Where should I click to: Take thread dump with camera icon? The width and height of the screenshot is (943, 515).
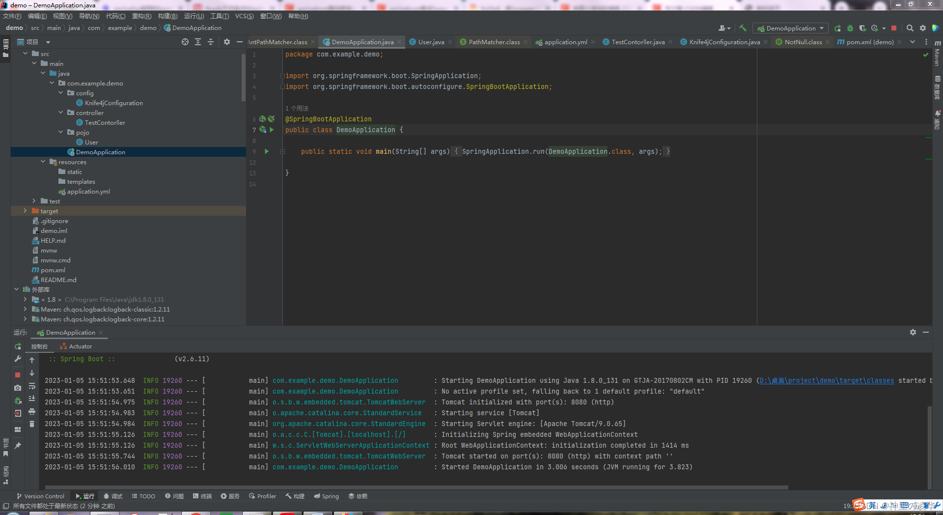[x=18, y=388]
